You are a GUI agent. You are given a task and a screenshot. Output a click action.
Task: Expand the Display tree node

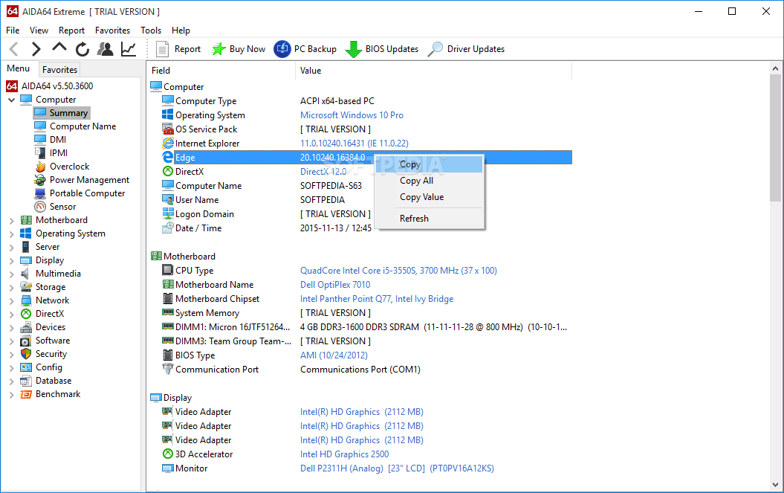tap(11, 261)
